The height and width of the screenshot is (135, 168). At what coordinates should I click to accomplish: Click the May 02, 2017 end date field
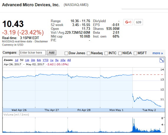(35, 64)
